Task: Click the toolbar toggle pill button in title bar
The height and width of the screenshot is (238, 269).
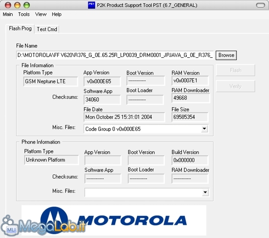Action: click(x=260, y=5)
